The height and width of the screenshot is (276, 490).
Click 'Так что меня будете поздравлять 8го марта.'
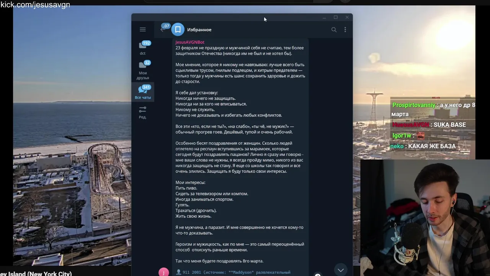pyautogui.click(x=219, y=261)
